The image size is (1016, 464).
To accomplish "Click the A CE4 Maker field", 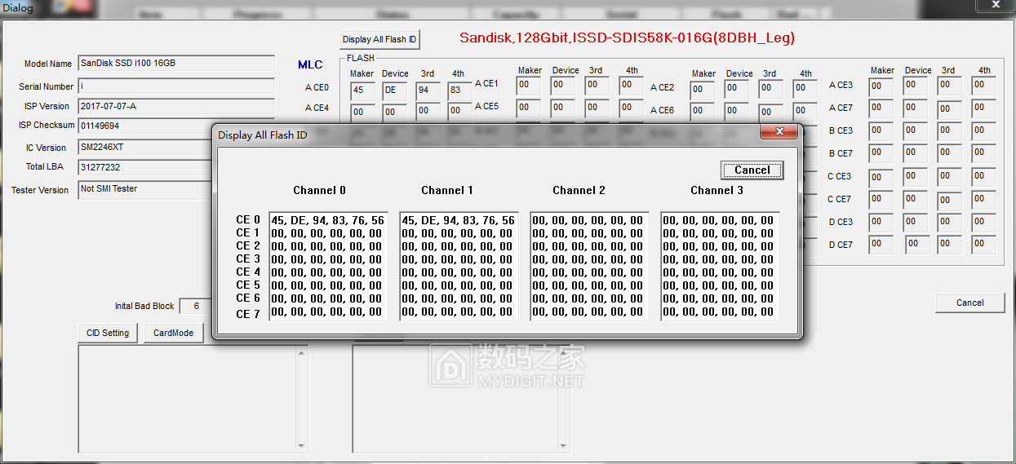I will pos(362,112).
